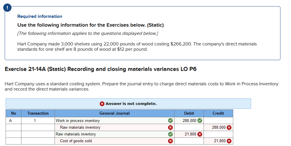Click green check beside 288,000 debit

click(x=200, y=120)
